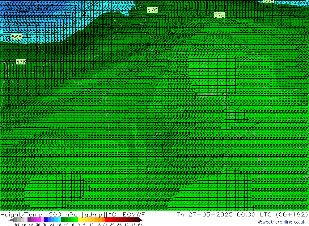Click the grey left arrow of the colour scale

click(x=11, y=220)
